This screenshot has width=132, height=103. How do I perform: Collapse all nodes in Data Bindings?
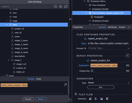[x=55, y=7]
